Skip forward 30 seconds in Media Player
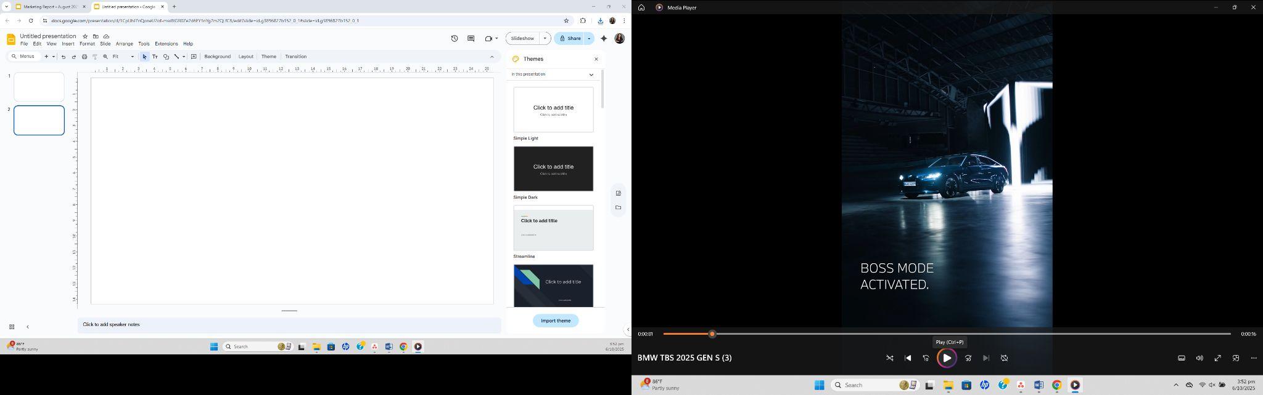The width and height of the screenshot is (1263, 395). click(968, 358)
